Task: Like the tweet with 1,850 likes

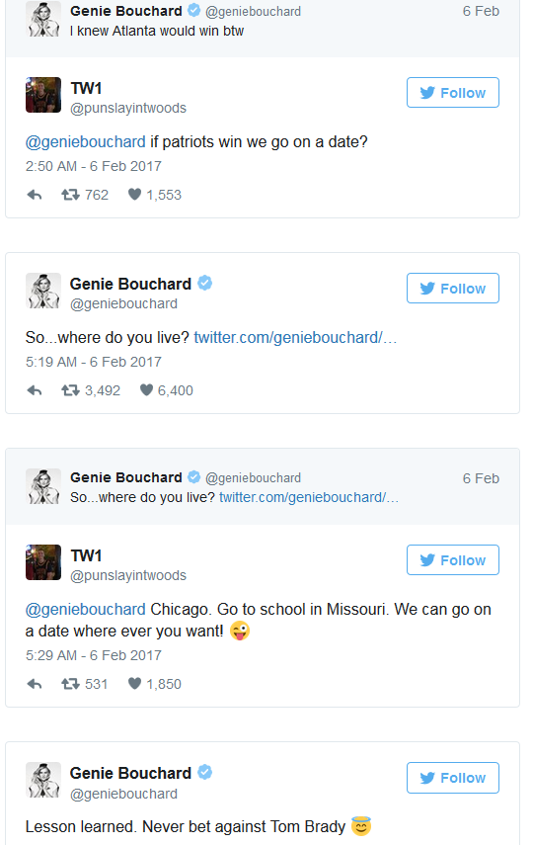Action: (134, 683)
